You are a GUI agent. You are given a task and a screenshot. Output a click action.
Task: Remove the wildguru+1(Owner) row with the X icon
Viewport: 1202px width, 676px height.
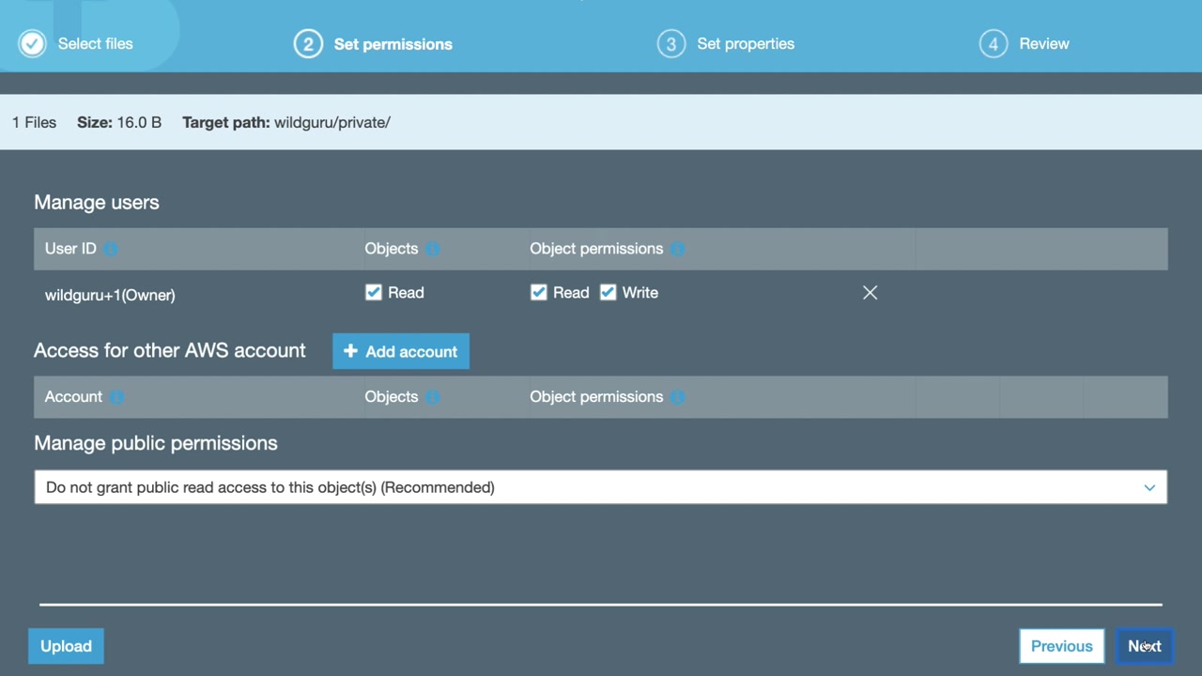click(x=871, y=293)
